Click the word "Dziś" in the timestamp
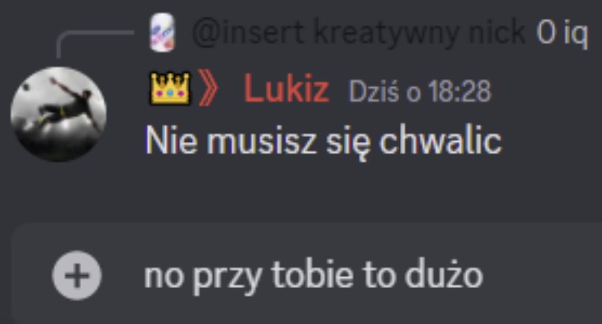Viewport: 602px width, 324px height. (x=373, y=91)
